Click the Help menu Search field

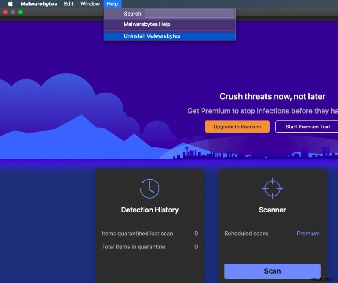[x=189, y=14]
